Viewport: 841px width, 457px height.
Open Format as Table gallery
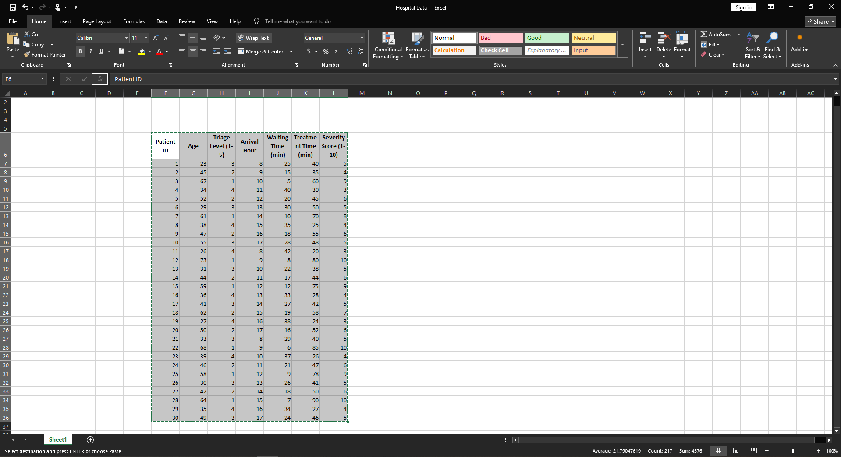417,45
